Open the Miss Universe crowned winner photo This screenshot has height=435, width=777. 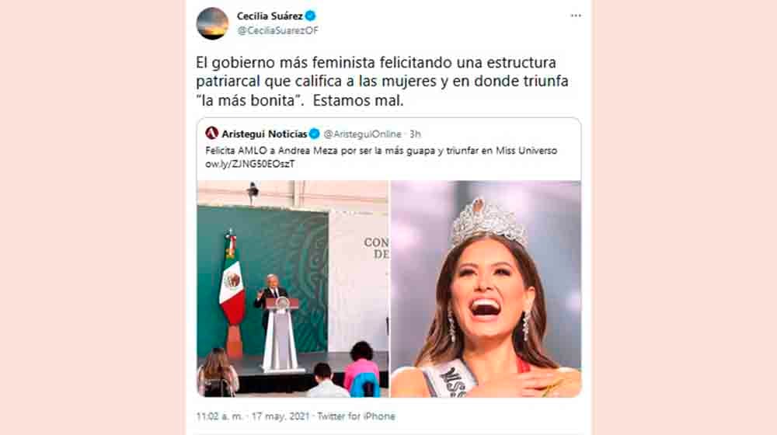click(486, 289)
